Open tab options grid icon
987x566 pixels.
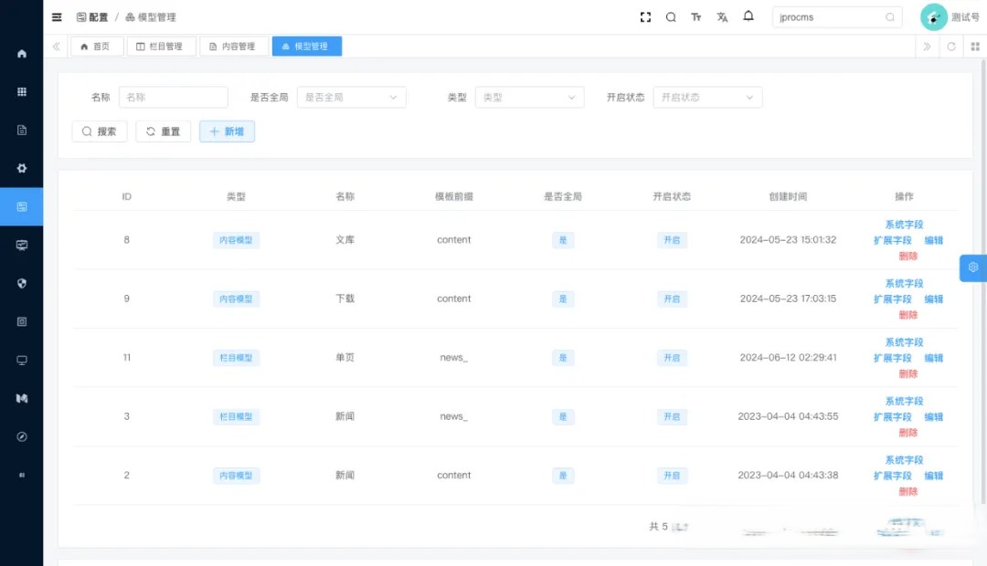point(975,47)
